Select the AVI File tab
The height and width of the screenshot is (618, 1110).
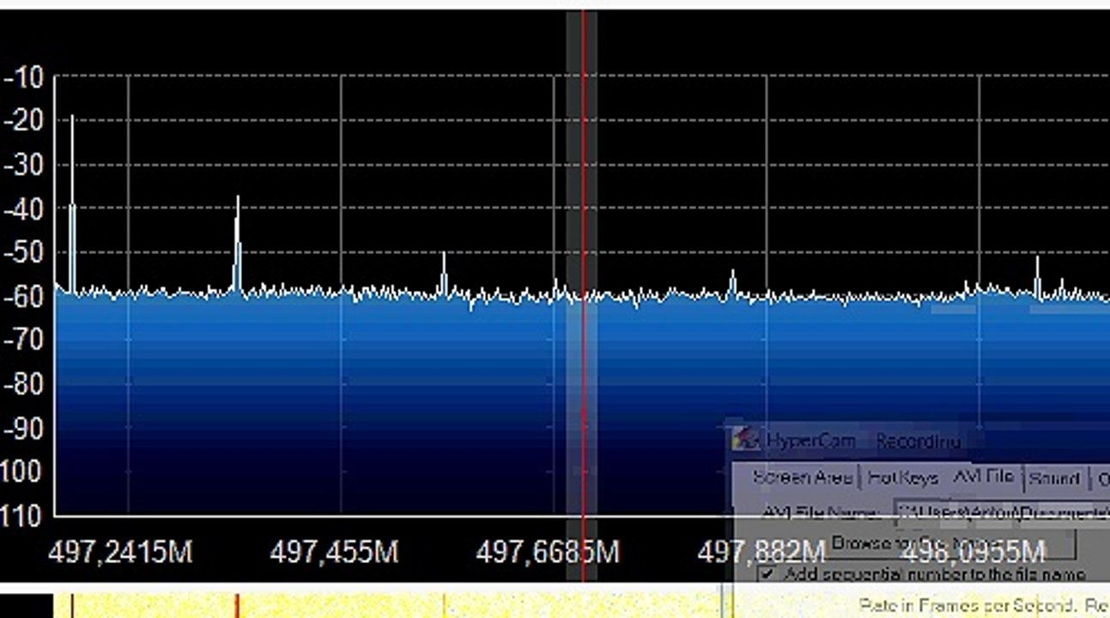983,476
